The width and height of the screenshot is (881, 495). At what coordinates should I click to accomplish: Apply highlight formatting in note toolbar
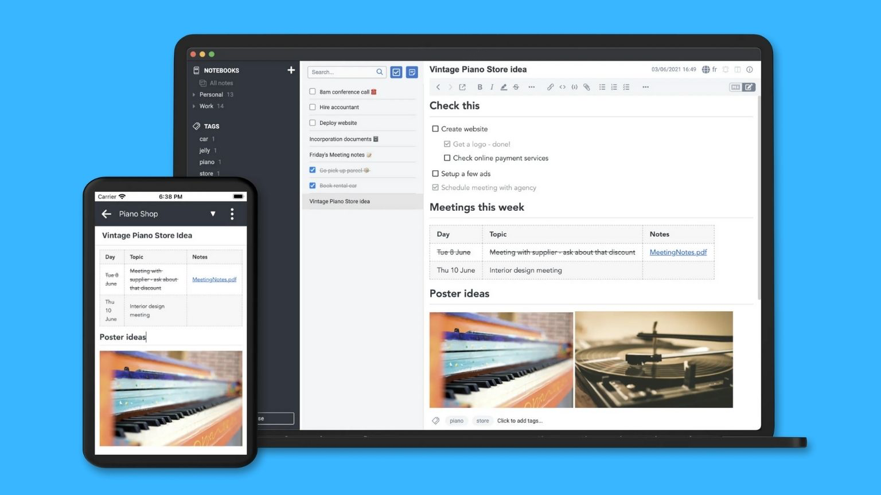tap(504, 87)
